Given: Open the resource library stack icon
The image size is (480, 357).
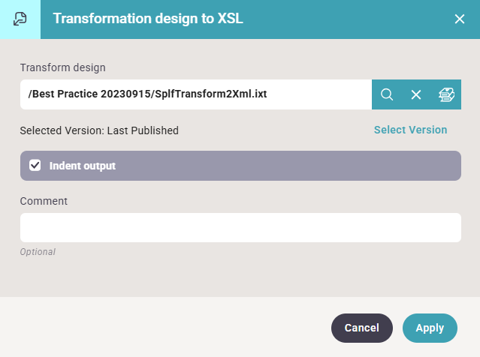Looking at the screenshot, I should 446,94.
